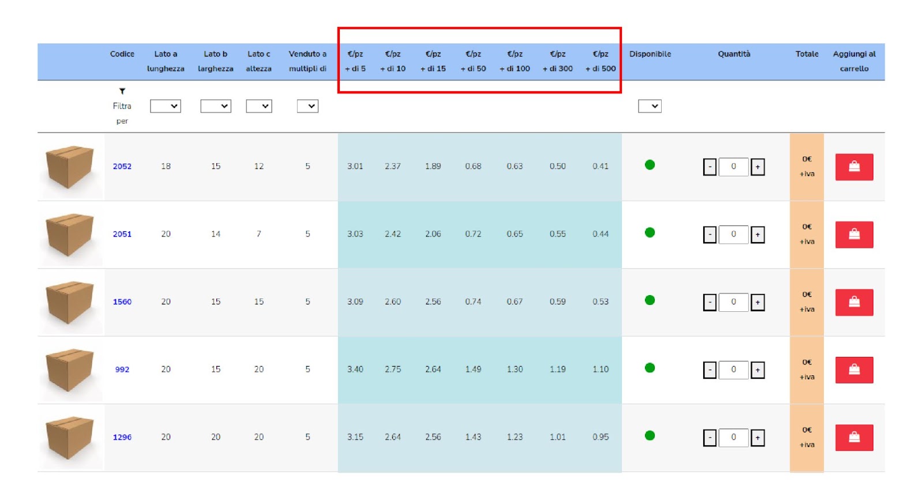Click quantity field for product 992
Image resolution: width=923 pixels, height=501 pixels.
coord(734,369)
